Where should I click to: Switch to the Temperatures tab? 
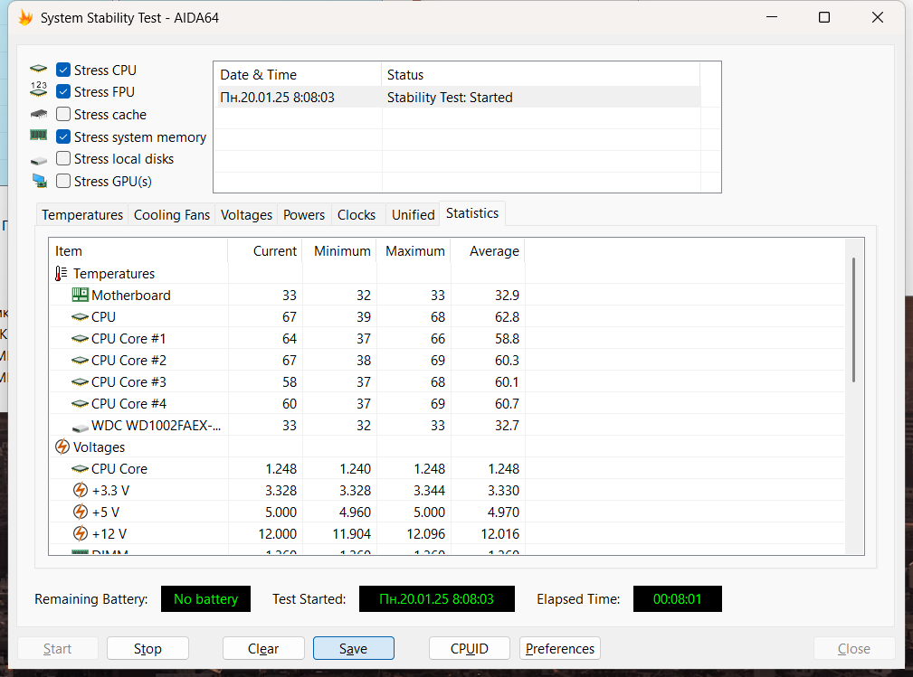tap(82, 215)
